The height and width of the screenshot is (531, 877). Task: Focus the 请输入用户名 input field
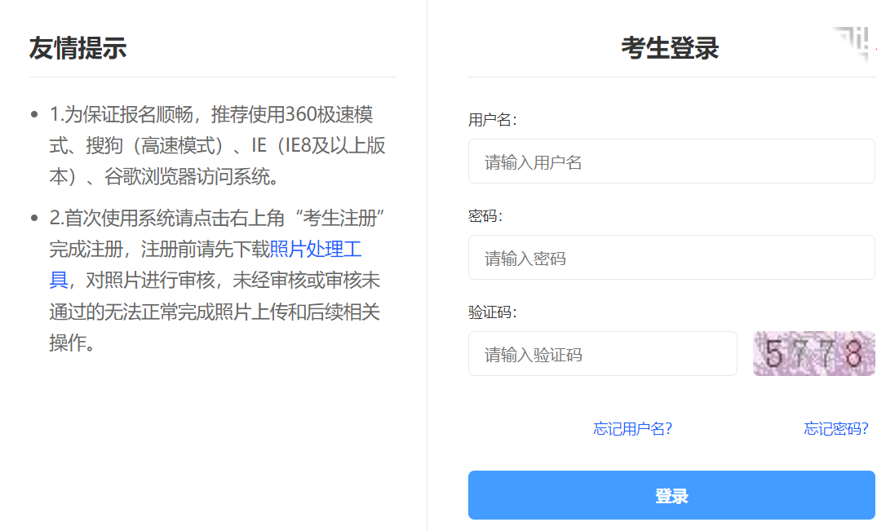(x=671, y=162)
